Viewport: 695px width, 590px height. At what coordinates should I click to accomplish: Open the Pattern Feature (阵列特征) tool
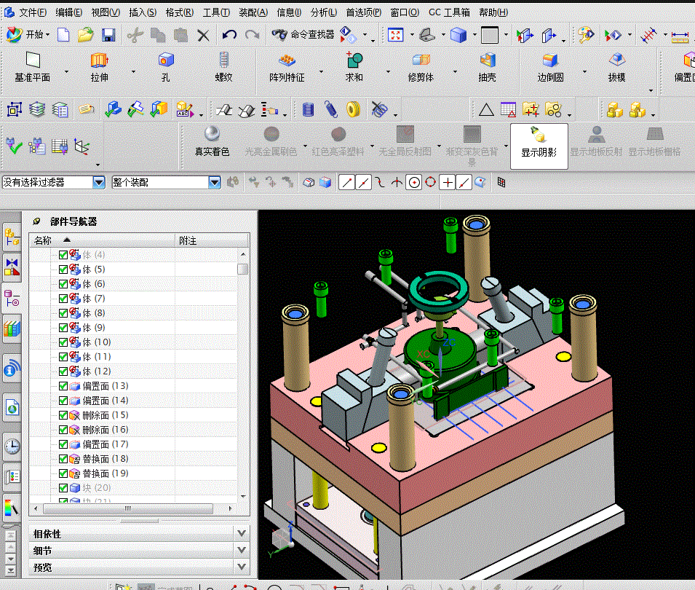(287, 67)
